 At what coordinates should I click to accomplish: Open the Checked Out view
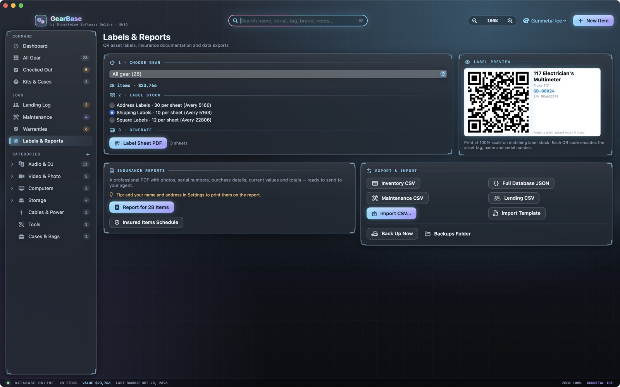pos(51,70)
